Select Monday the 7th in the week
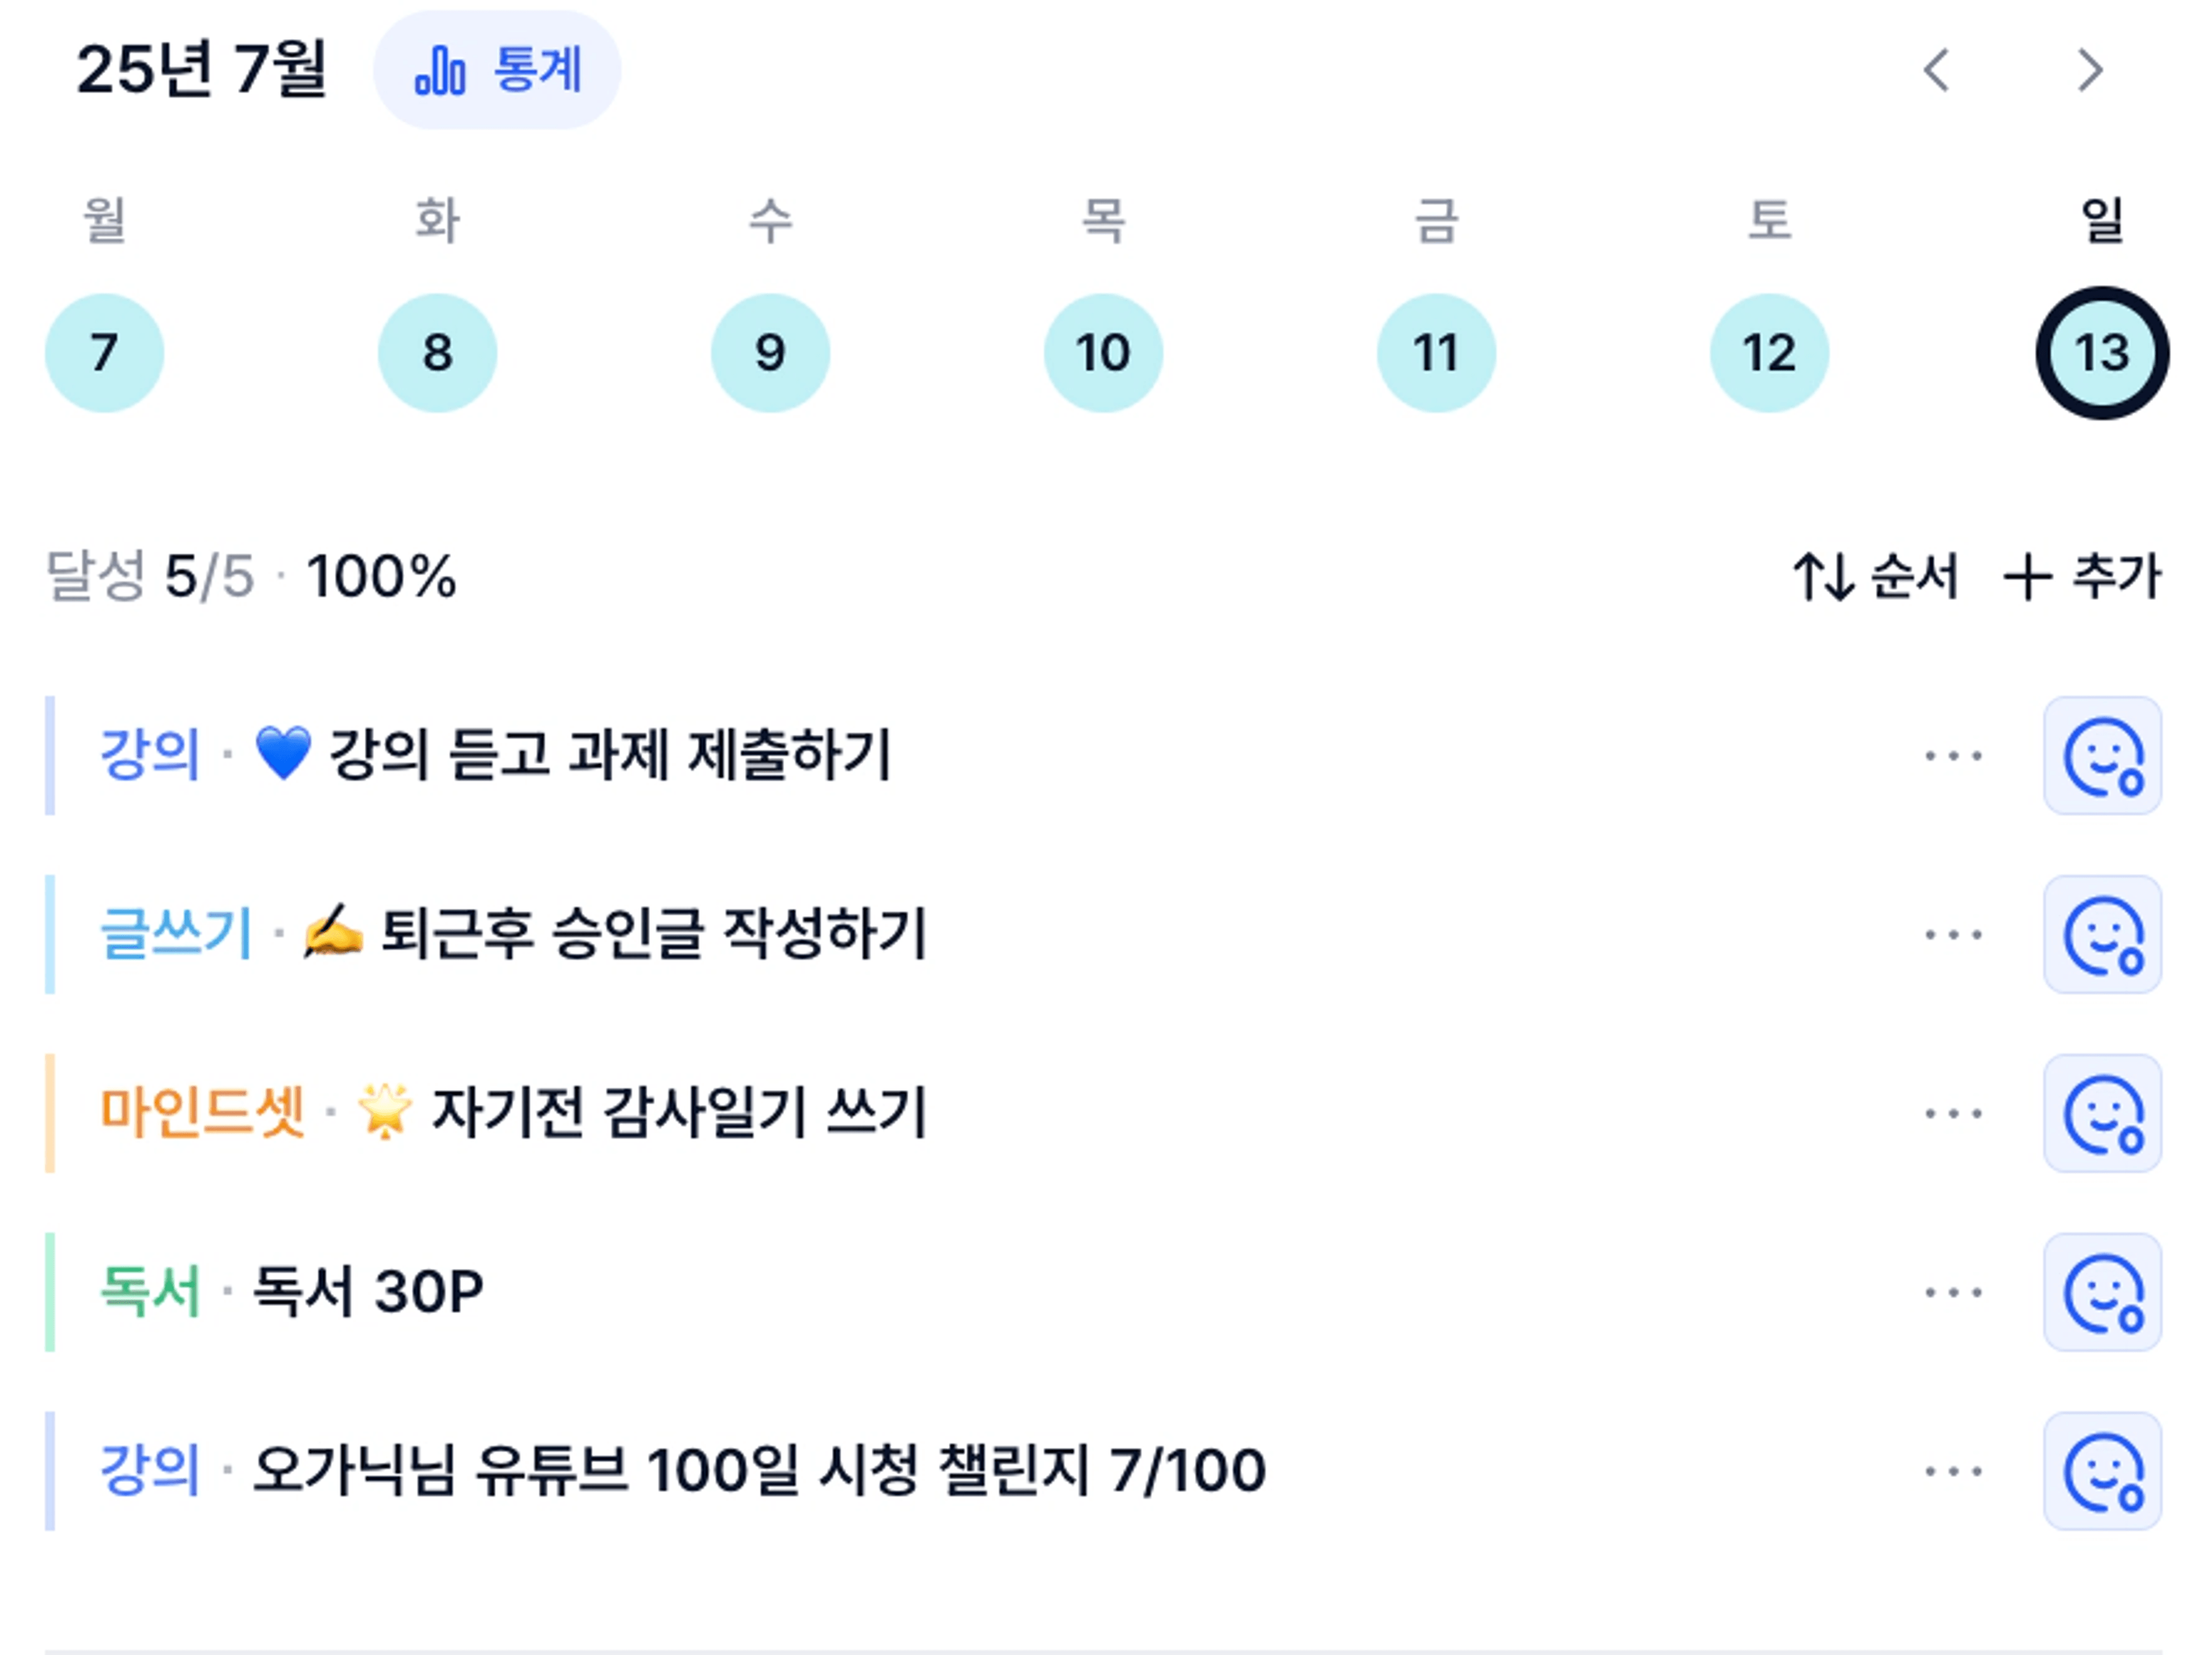This screenshot has height=1655, width=2212. coord(104,353)
